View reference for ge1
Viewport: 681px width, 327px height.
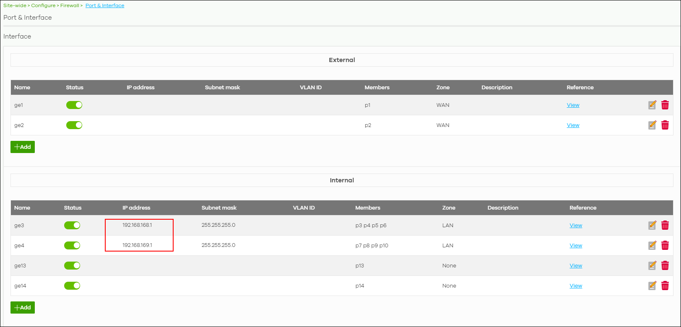pos(573,105)
